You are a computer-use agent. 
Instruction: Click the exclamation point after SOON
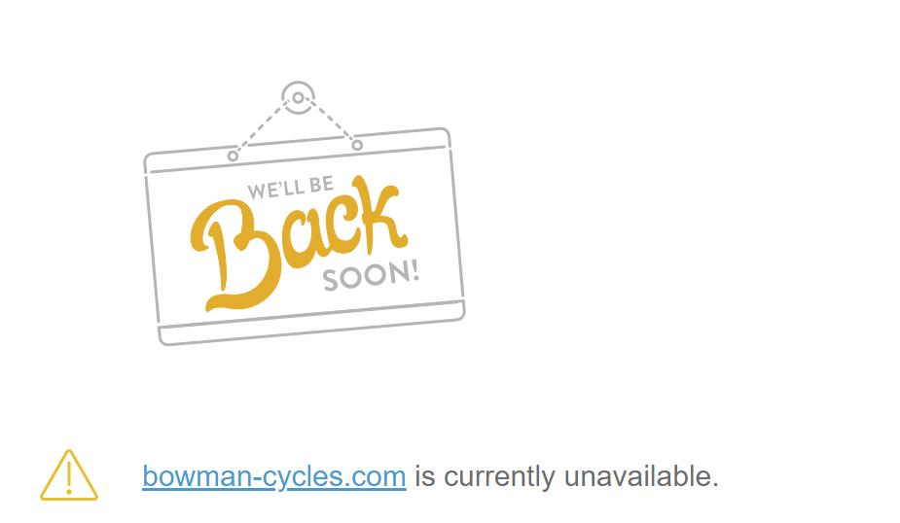click(x=414, y=269)
